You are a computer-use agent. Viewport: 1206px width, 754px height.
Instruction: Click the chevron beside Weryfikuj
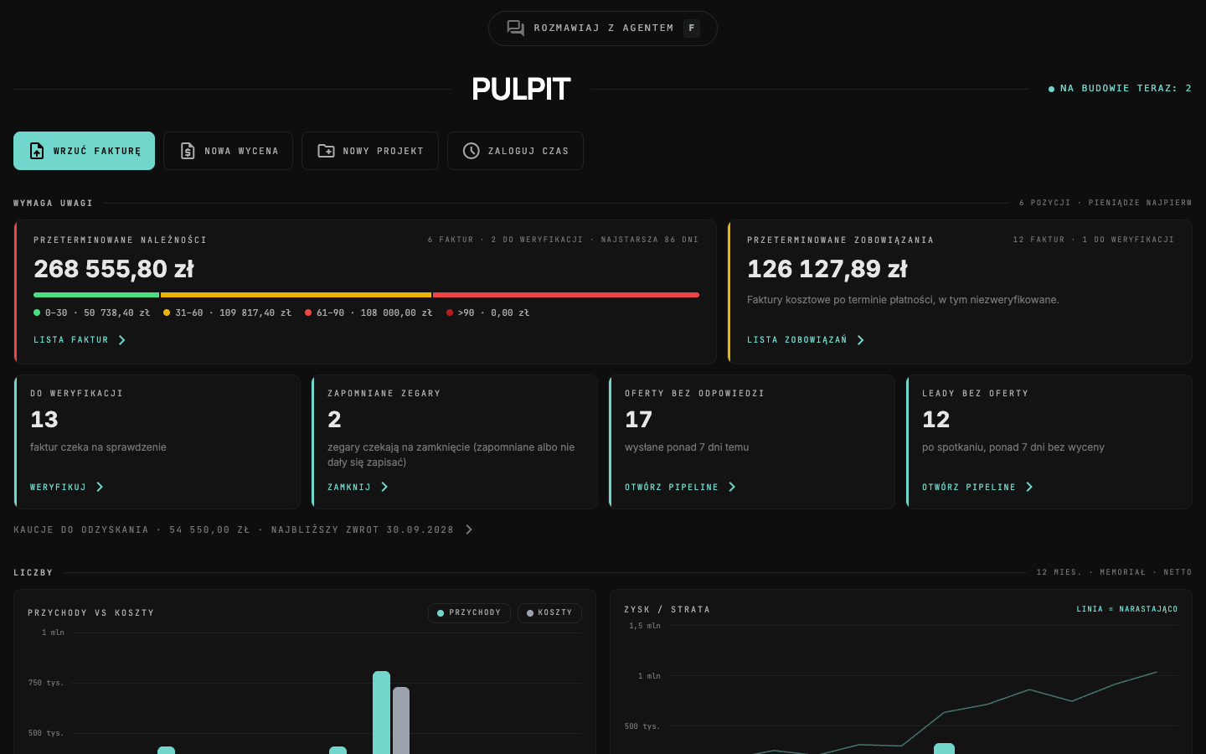[100, 487]
